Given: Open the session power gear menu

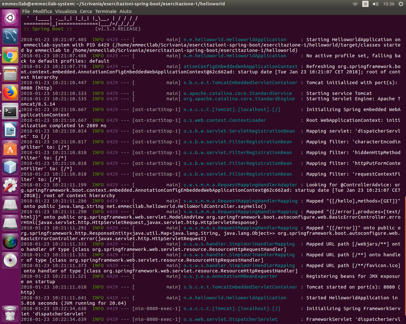Looking at the screenshot, I should coord(401,4).
